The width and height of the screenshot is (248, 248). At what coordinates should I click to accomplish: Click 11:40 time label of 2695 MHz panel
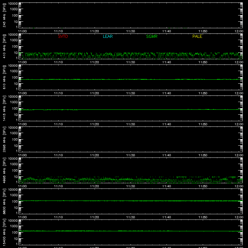click(x=167, y=155)
